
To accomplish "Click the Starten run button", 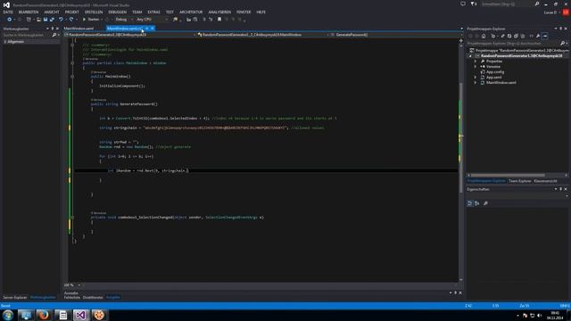I will pos(91,20).
